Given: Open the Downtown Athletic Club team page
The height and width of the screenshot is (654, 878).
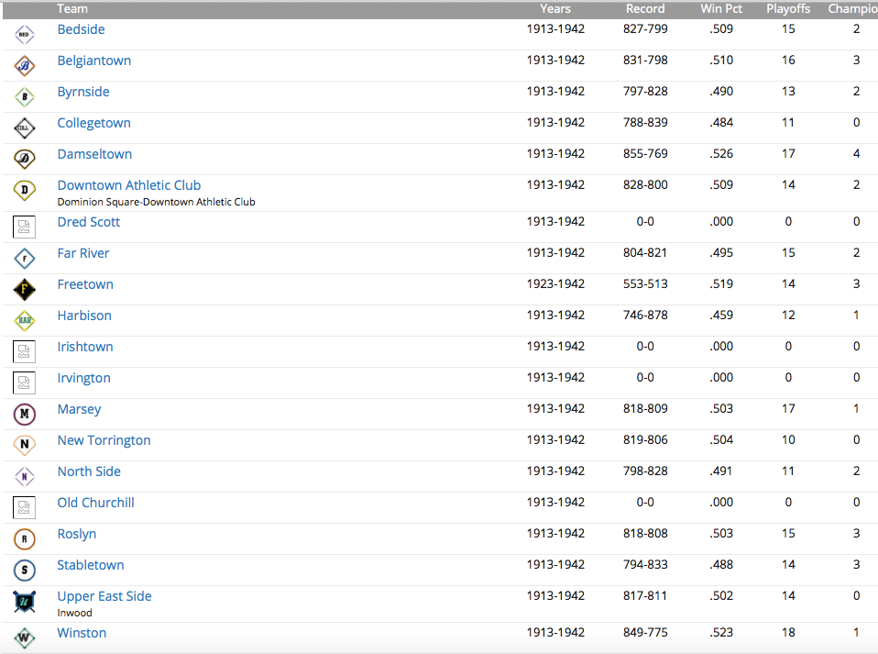Looking at the screenshot, I should click(129, 185).
